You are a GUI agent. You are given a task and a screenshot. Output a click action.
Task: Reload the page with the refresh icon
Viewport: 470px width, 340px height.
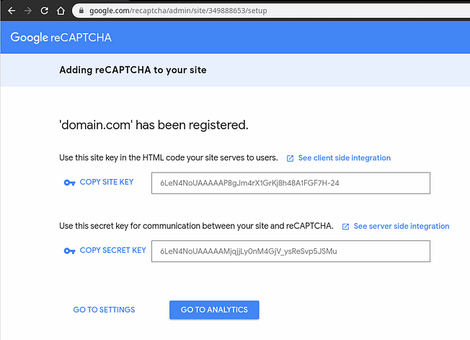(45, 11)
